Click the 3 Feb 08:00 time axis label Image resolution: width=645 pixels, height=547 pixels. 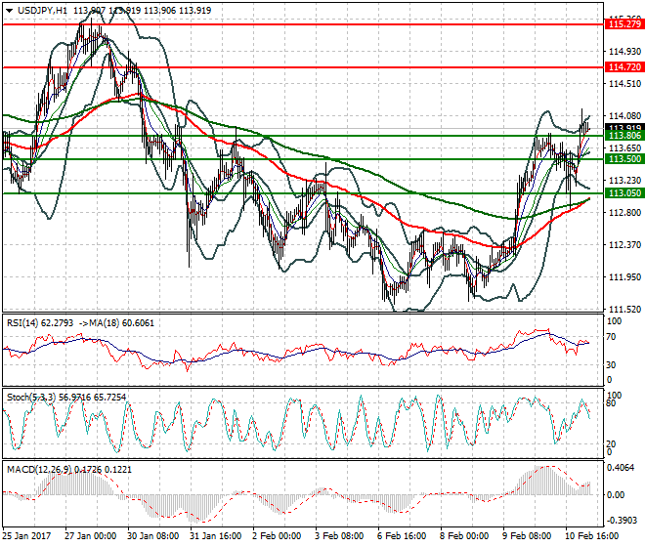(339, 536)
